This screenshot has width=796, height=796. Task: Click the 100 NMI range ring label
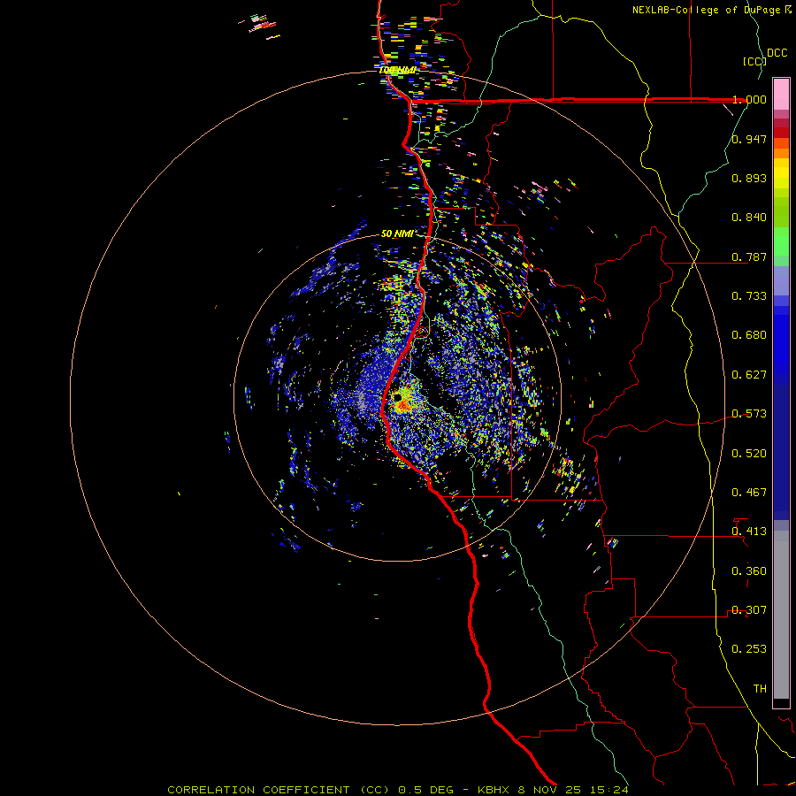pos(397,70)
